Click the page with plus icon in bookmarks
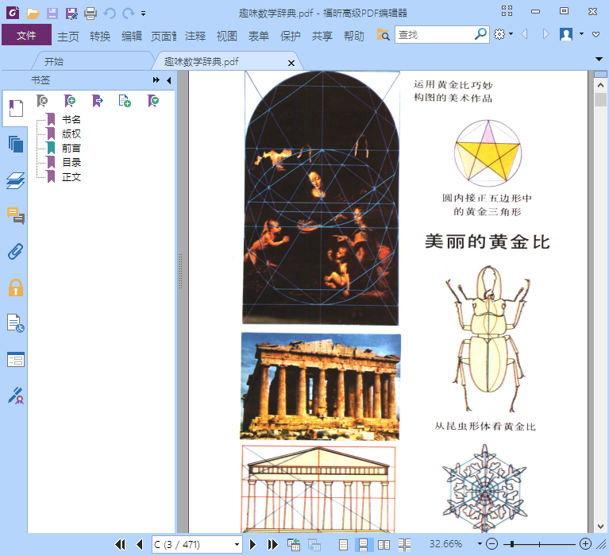The width and height of the screenshot is (609, 556). (x=125, y=101)
